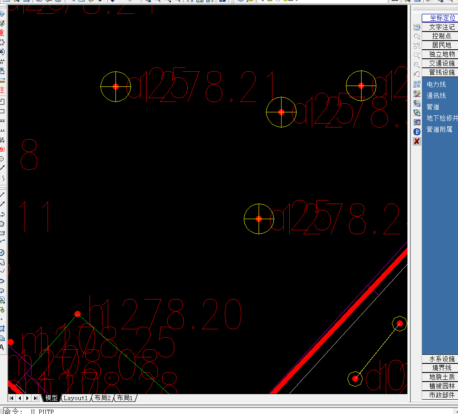Select the hatch pattern tool
458x414 pixels.
2,328
